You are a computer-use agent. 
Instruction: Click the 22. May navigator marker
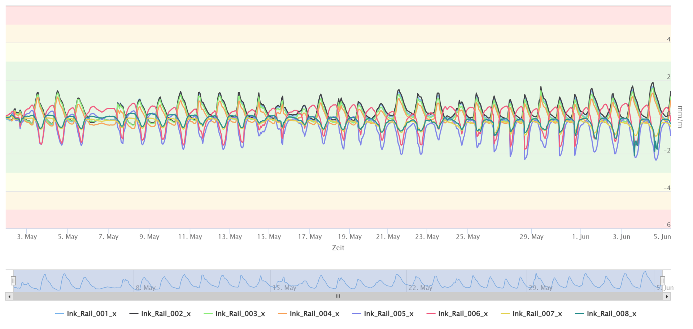[x=420, y=288]
